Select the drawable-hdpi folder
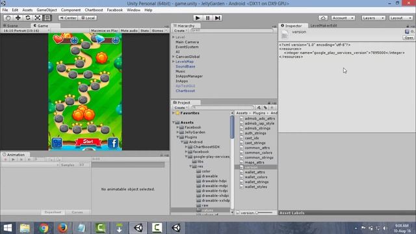This screenshot has height=234, width=416. pos(214,181)
